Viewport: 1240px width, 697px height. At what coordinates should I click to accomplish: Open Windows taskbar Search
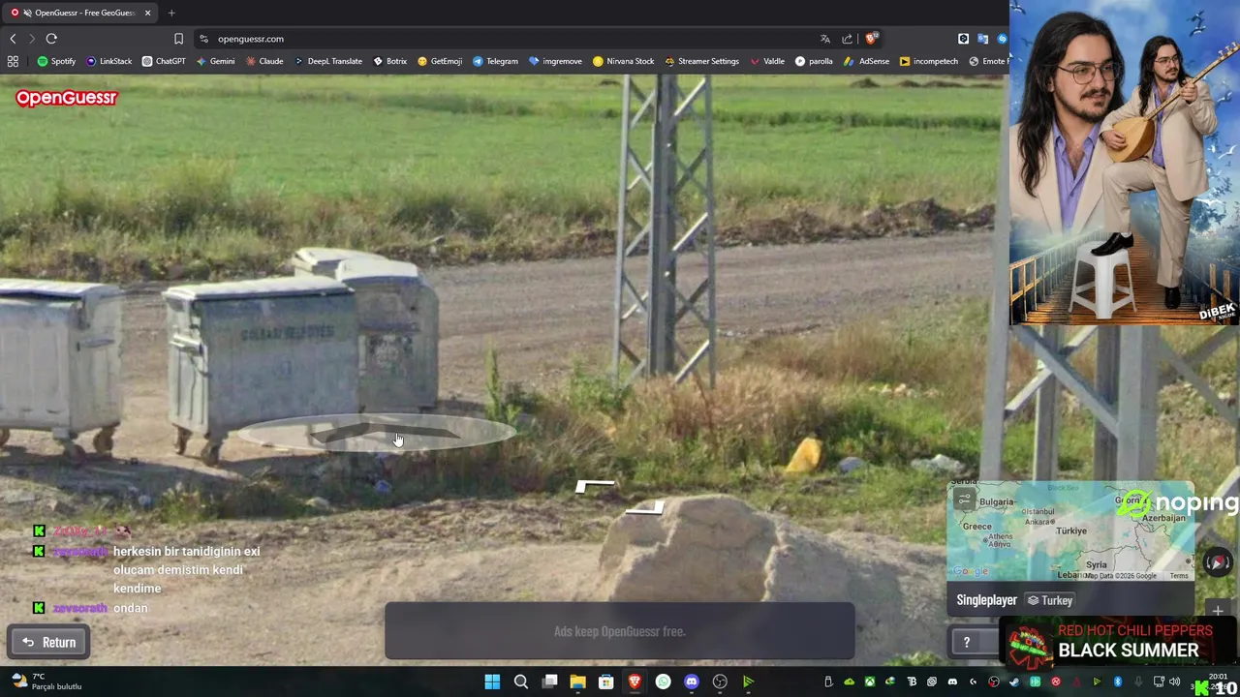pyautogui.click(x=520, y=682)
